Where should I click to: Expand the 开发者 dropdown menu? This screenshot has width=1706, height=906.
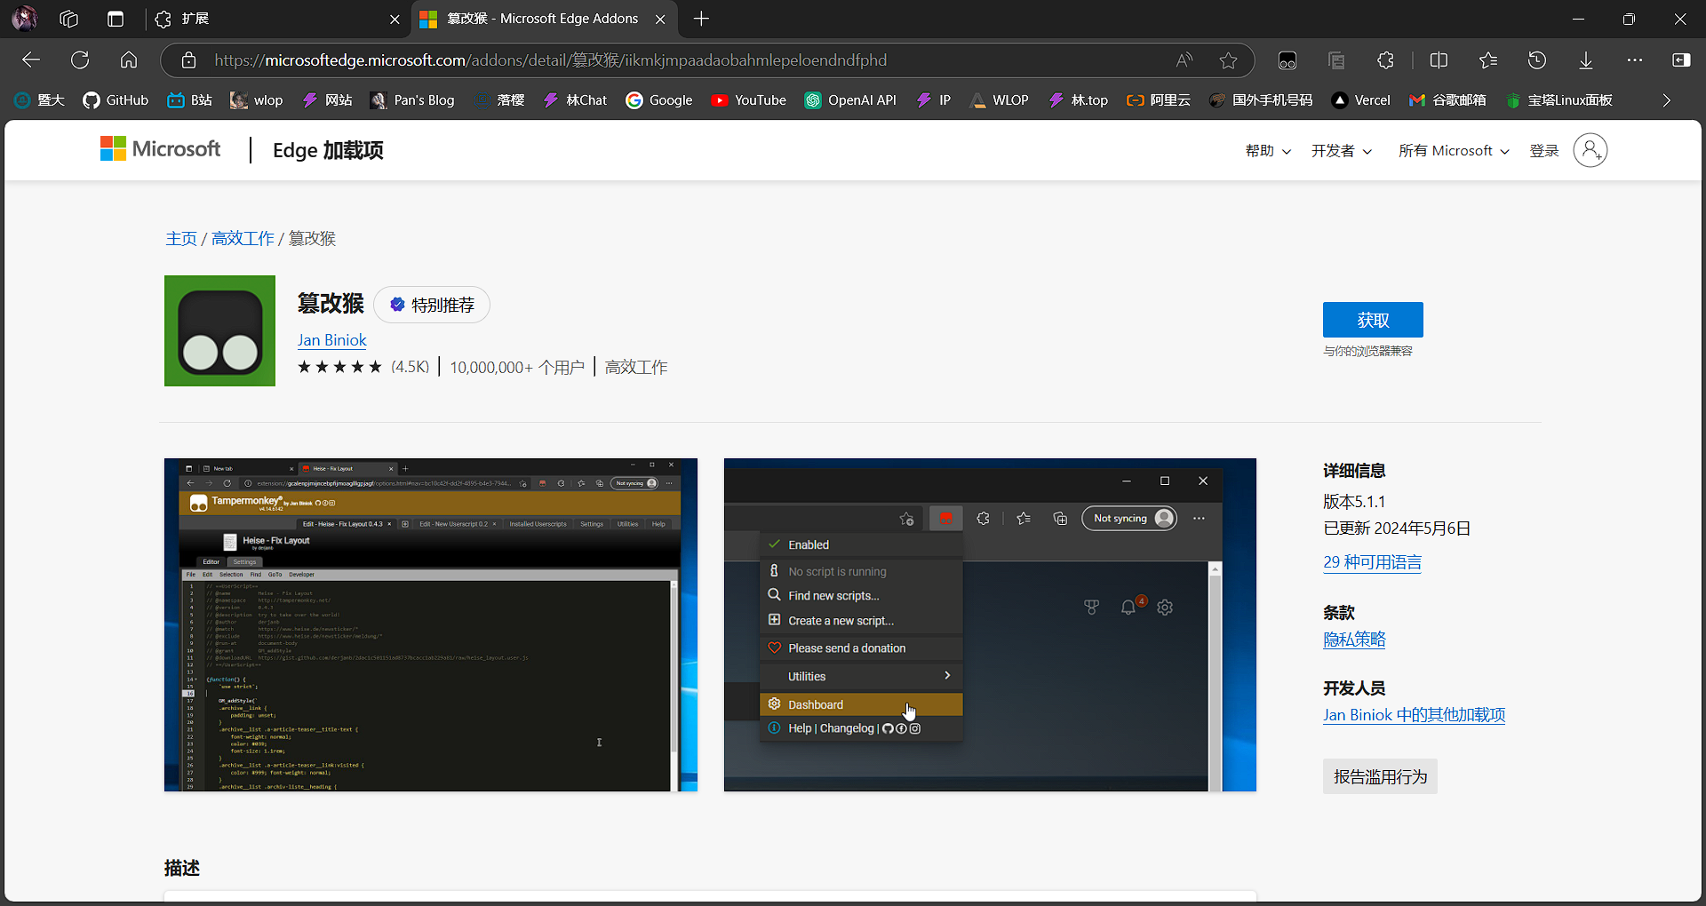[x=1342, y=151]
